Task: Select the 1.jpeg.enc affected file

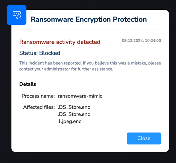Action: click(x=70, y=122)
